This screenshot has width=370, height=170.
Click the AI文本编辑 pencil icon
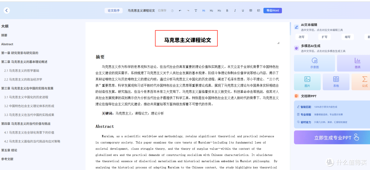(296, 27)
